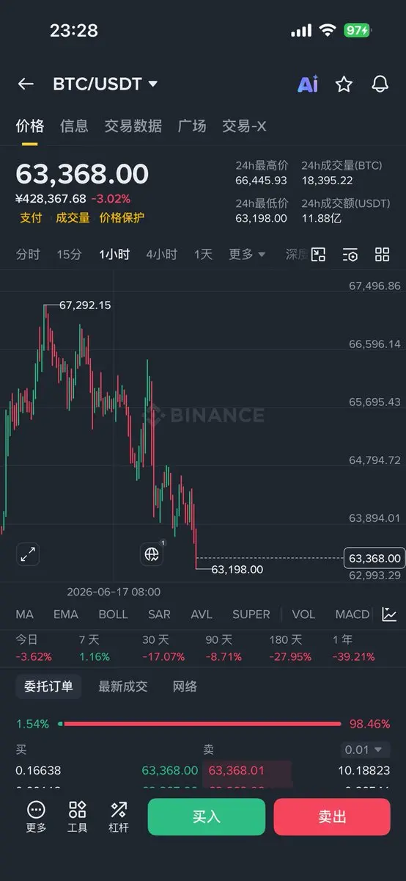This screenshot has height=881, width=406.
Task: Open the 更多 menu icon
Action: [x=36, y=817]
